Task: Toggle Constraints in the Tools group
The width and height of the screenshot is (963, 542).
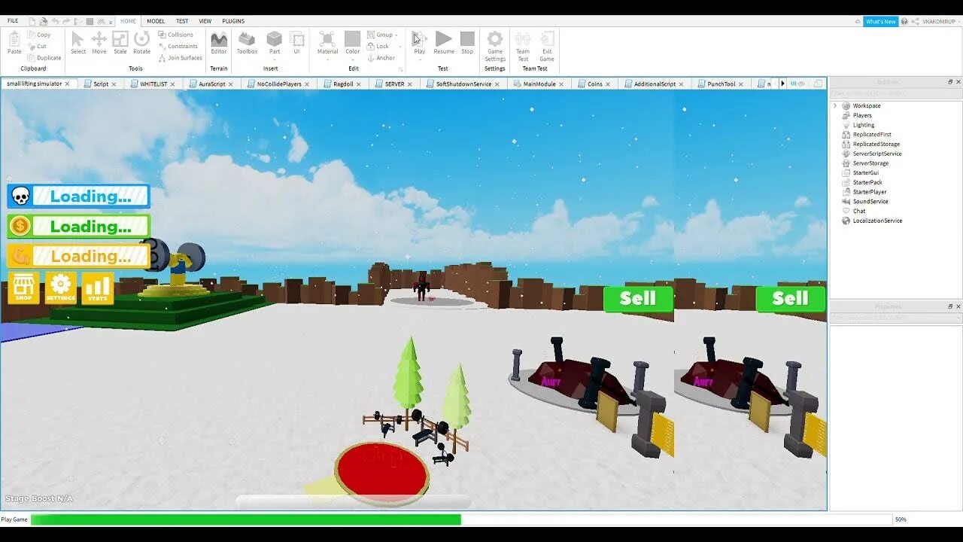Action: tap(178, 47)
